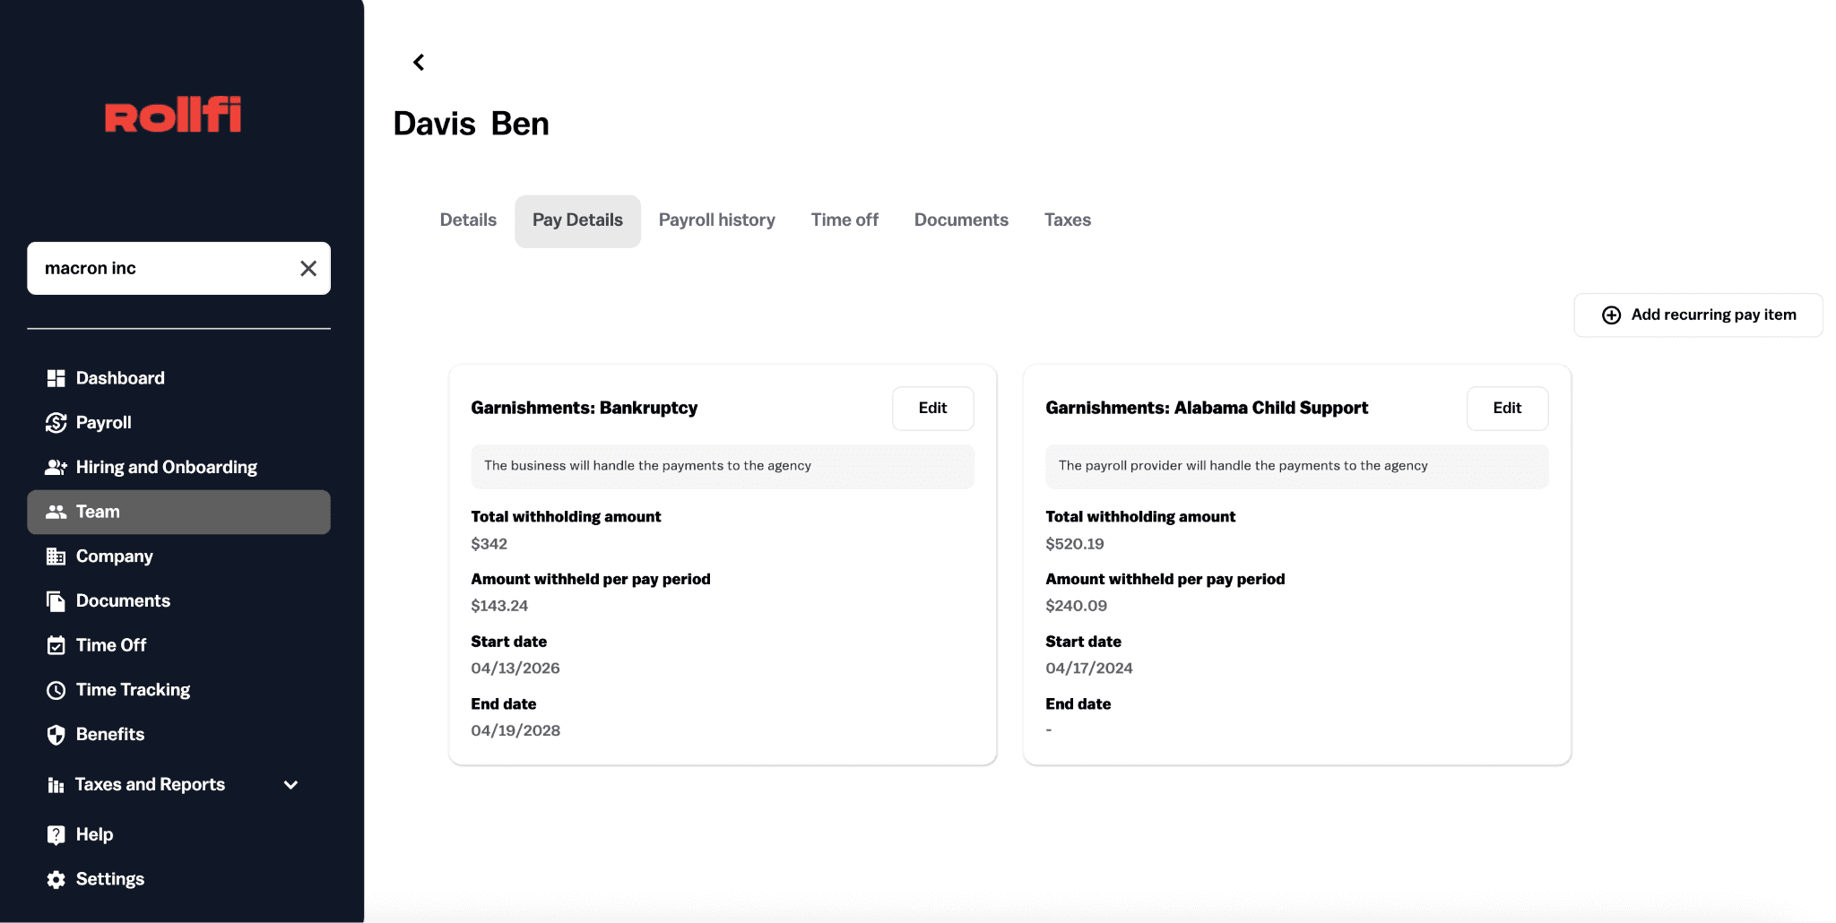Open Taxes and Reports menu
This screenshot has height=923, width=1836.
pos(178,785)
